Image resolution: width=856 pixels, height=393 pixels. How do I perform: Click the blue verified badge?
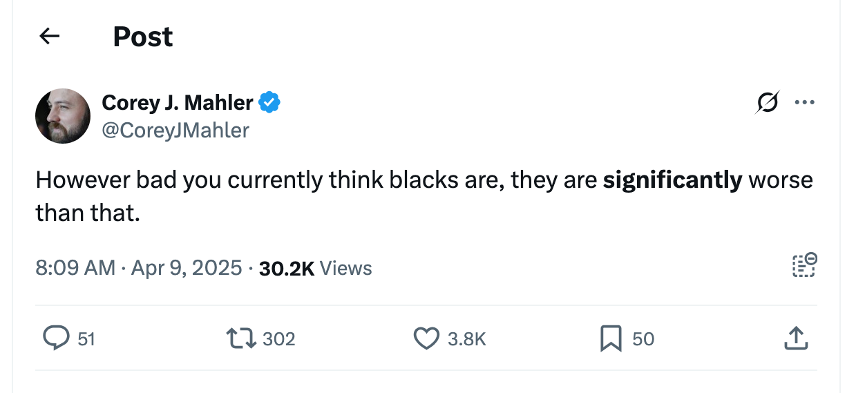click(269, 103)
